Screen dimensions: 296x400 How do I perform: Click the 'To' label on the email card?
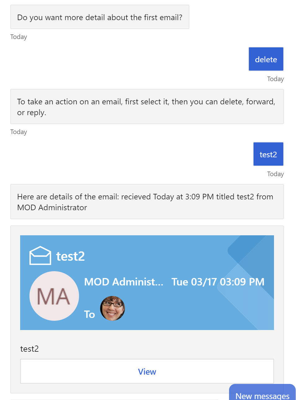click(x=89, y=314)
